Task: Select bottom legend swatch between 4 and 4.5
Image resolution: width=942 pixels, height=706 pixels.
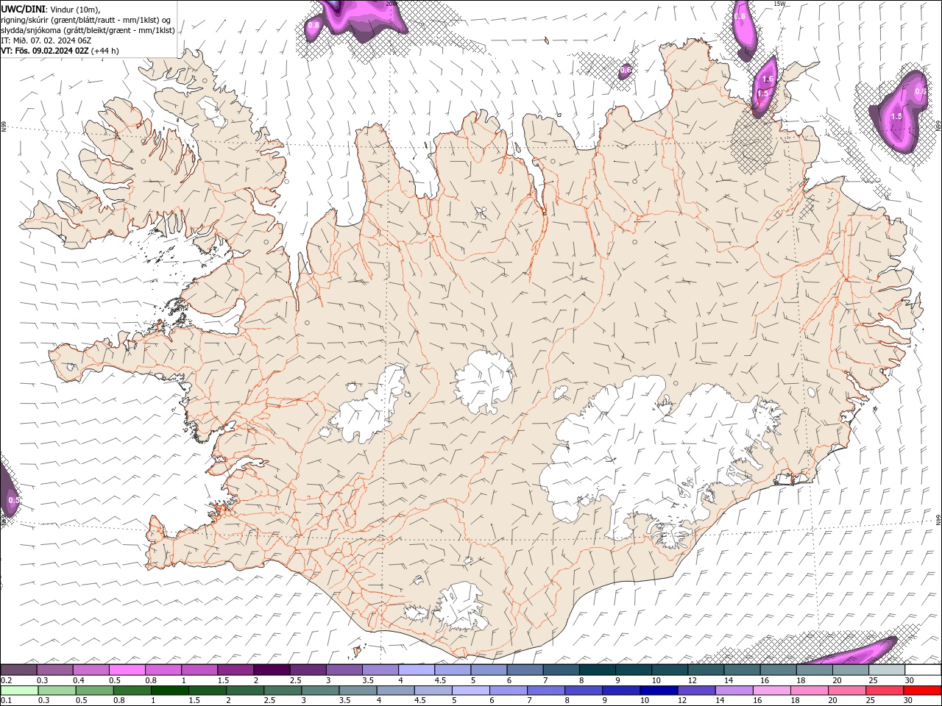Action: [x=395, y=691]
